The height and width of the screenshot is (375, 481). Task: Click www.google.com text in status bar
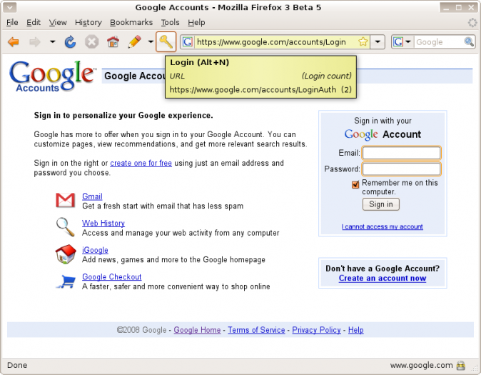pyautogui.click(x=421, y=365)
